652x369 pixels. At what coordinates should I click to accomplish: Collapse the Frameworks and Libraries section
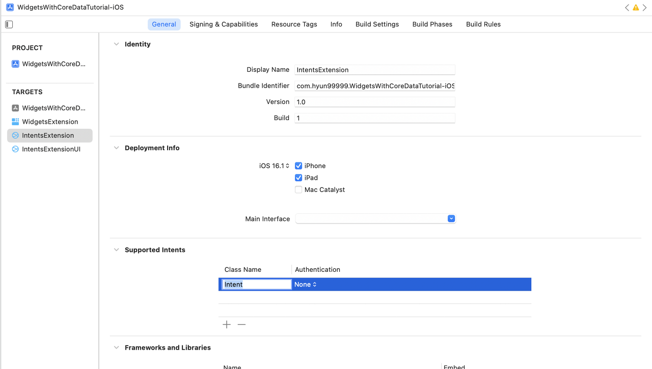pos(116,348)
